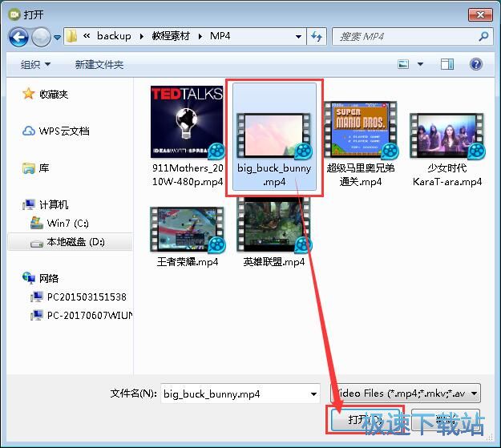Toggle the preview pane icon

447,64
